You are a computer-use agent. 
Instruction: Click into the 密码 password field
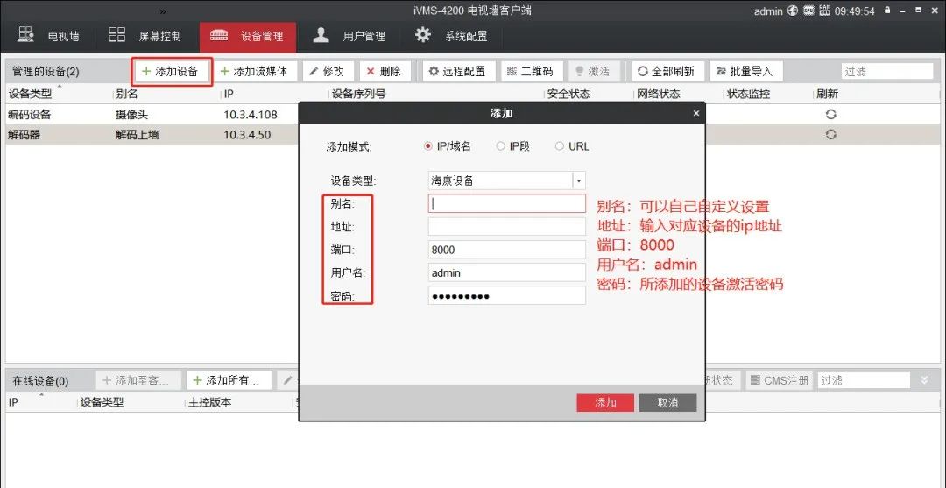507,295
